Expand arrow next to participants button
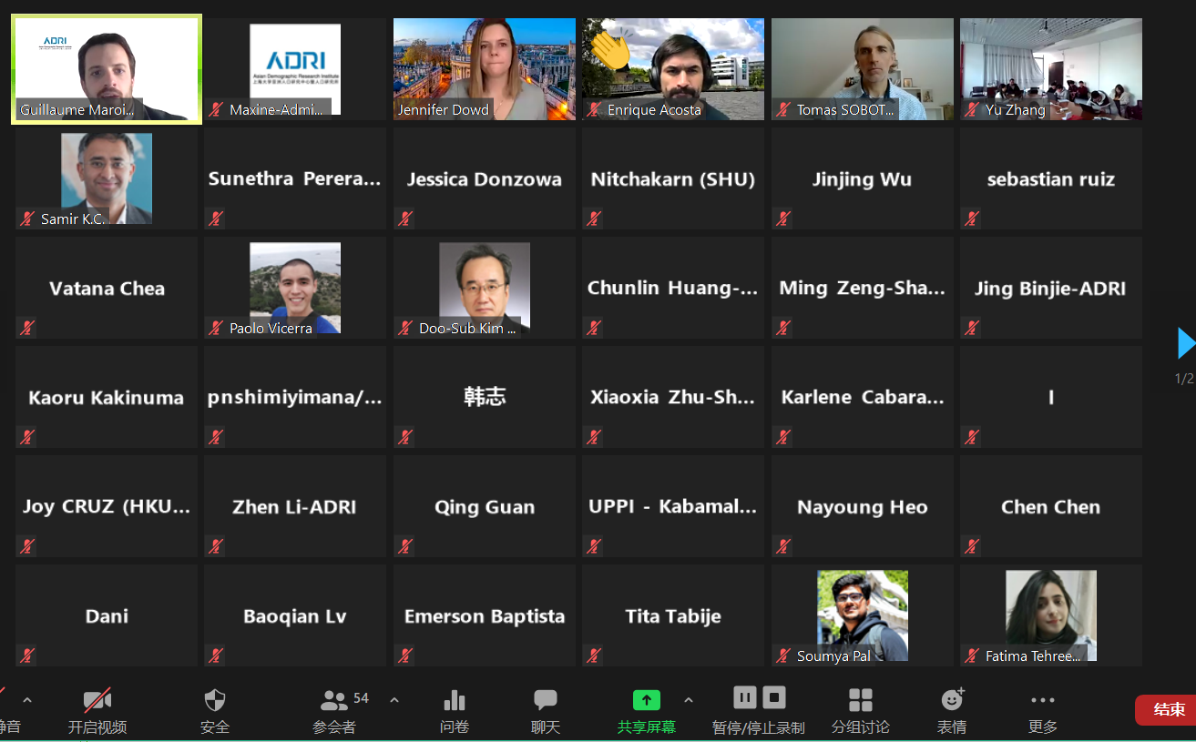The height and width of the screenshot is (742, 1196). pyautogui.click(x=394, y=700)
